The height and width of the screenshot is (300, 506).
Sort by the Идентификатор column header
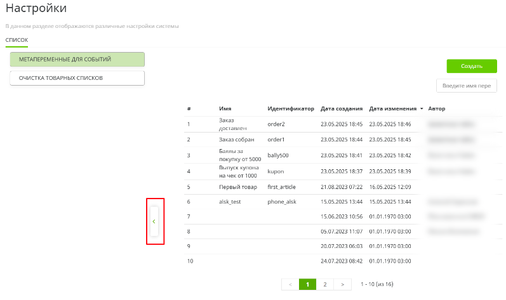click(291, 109)
